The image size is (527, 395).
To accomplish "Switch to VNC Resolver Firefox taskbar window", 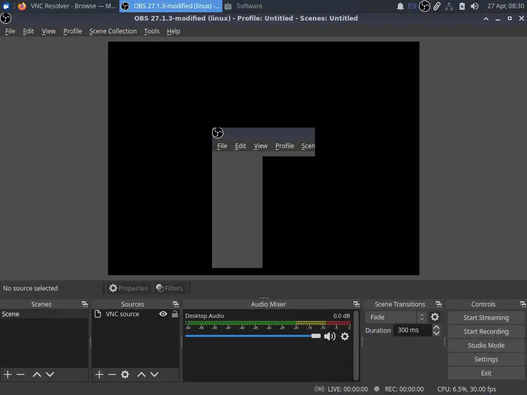I will (67, 6).
